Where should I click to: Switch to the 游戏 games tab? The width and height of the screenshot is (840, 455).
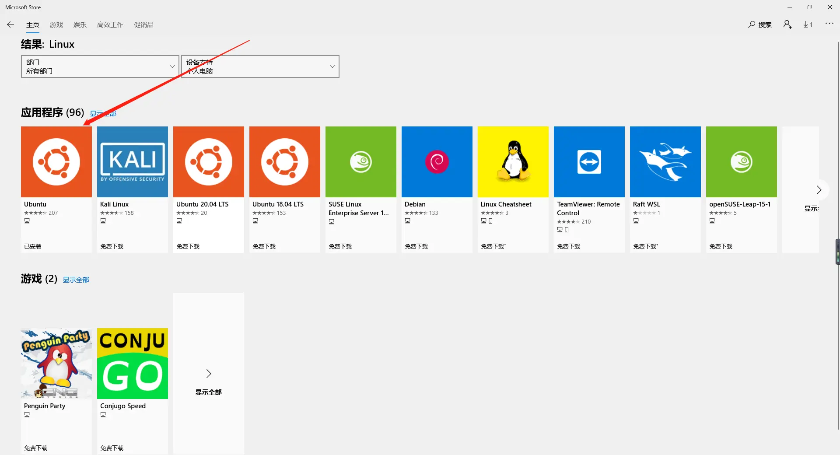coord(56,25)
